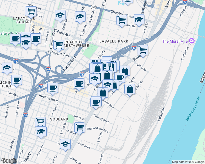
Task: Select the LASALLE PARK neighborhood label
Action: (114, 41)
